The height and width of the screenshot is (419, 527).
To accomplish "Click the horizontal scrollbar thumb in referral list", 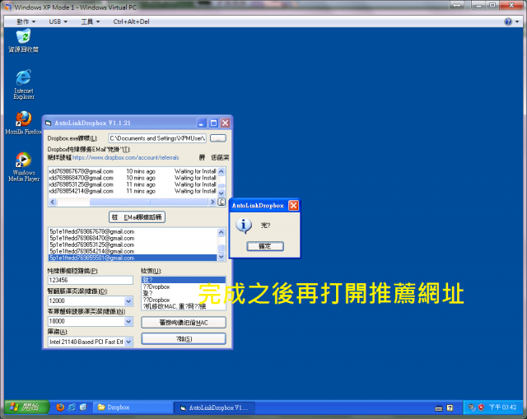I will [148, 202].
